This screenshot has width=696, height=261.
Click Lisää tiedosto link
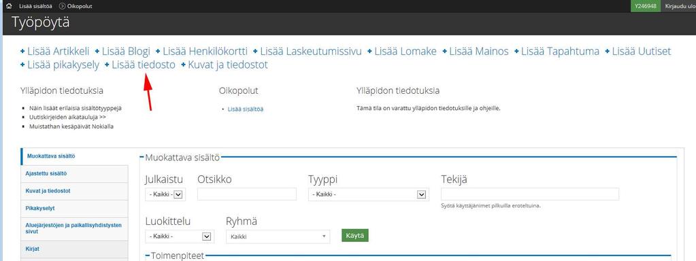(x=144, y=65)
